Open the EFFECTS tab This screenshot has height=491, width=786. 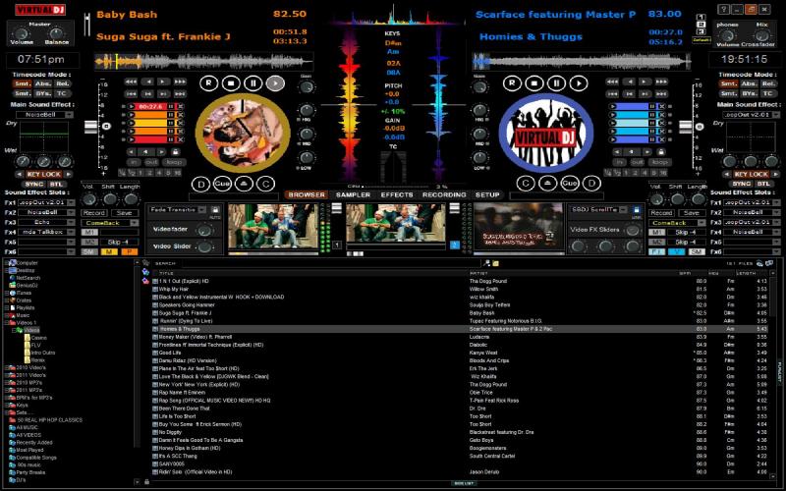coord(397,194)
